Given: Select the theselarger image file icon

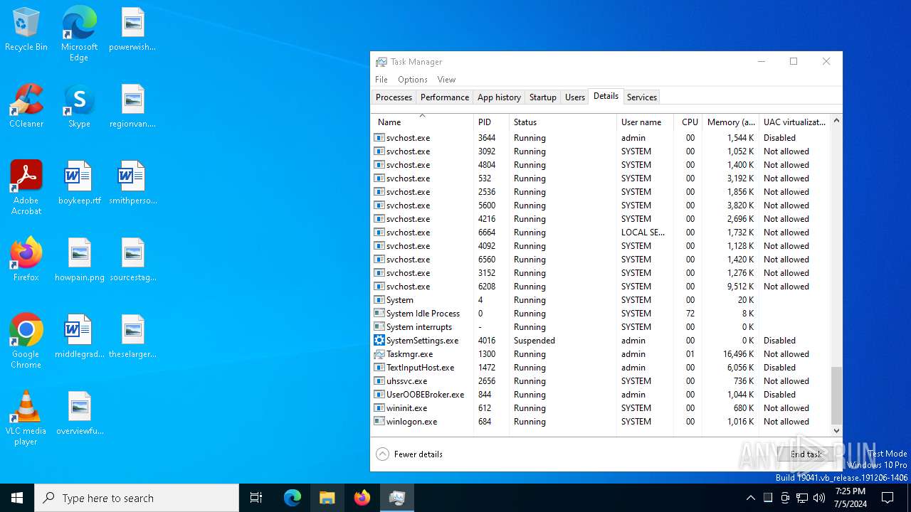Looking at the screenshot, I should [x=132, y=337].
